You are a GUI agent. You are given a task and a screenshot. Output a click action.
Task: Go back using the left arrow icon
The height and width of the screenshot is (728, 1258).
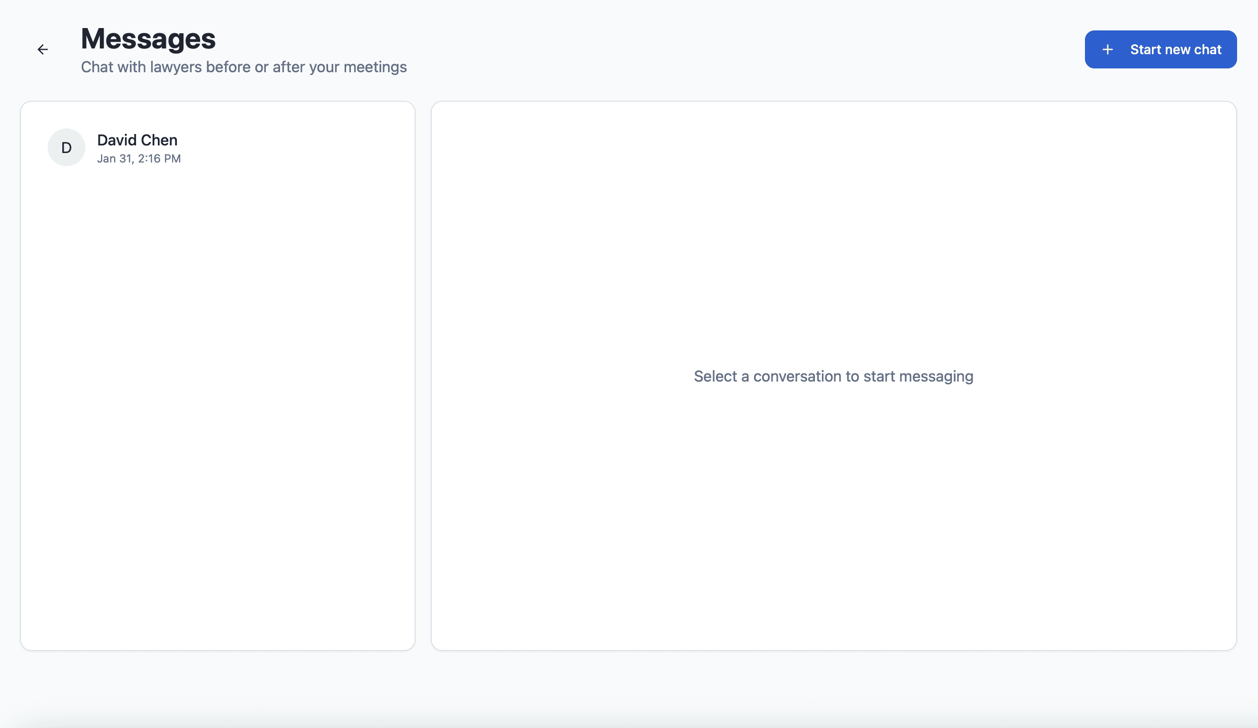[43, 49]
